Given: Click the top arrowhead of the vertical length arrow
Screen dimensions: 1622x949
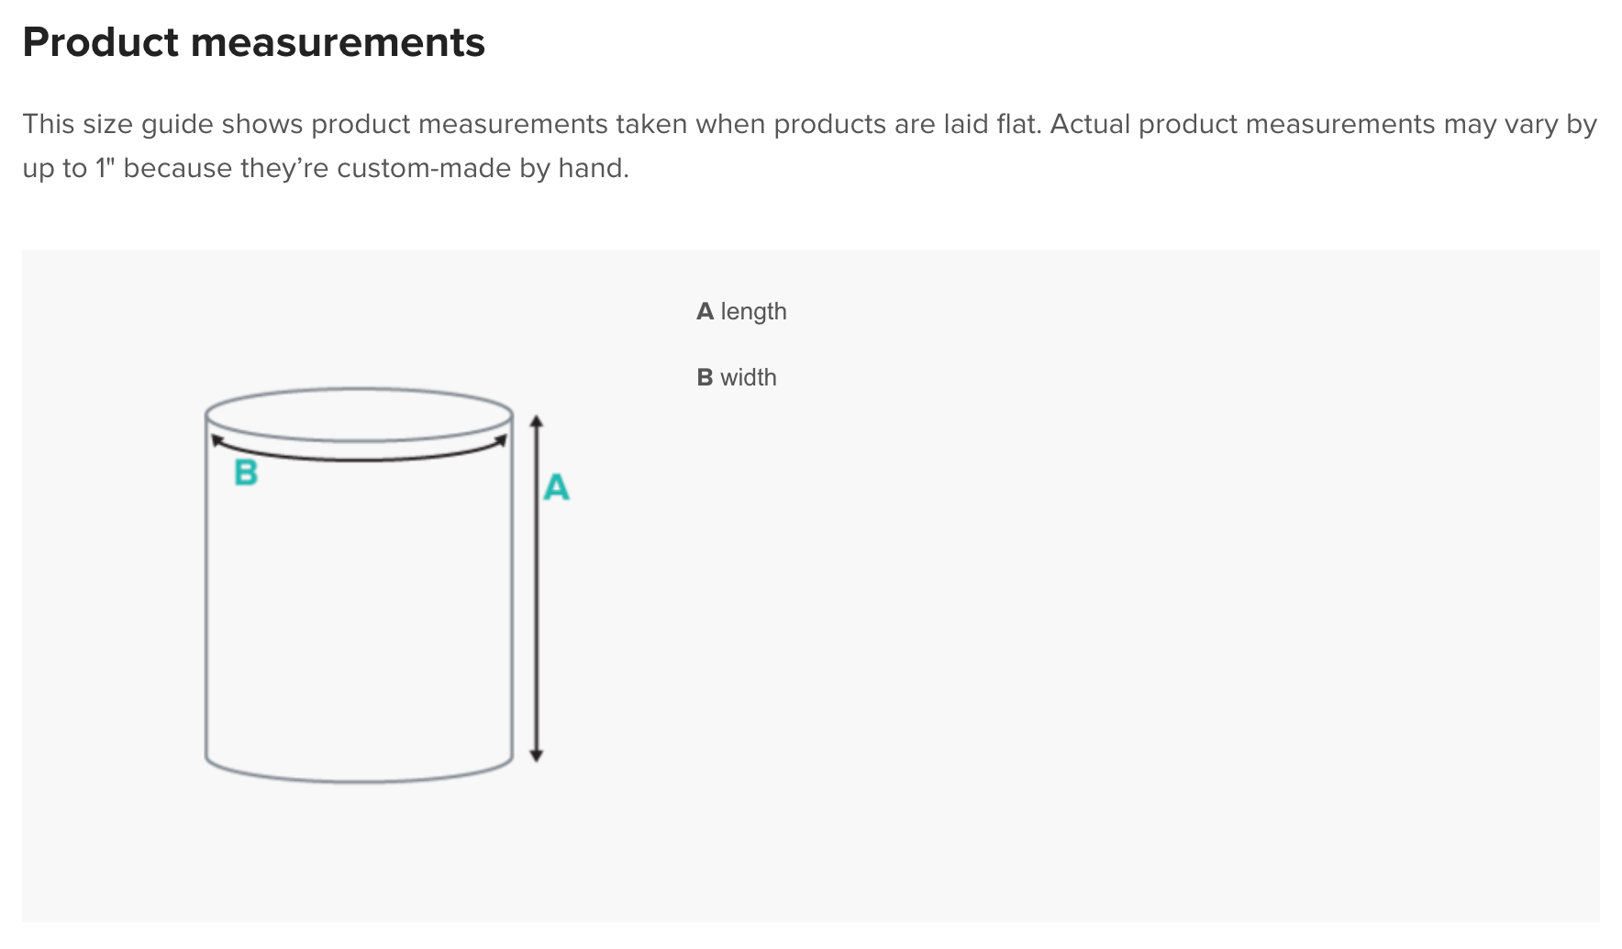Looking at the screenshot, I should (538, 421).
